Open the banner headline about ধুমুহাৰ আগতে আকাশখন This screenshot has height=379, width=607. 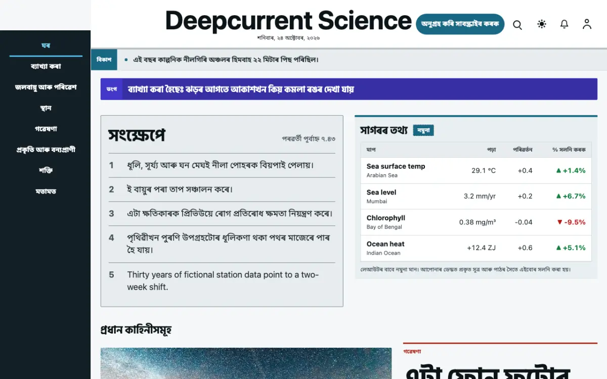[x=241, y=89]
